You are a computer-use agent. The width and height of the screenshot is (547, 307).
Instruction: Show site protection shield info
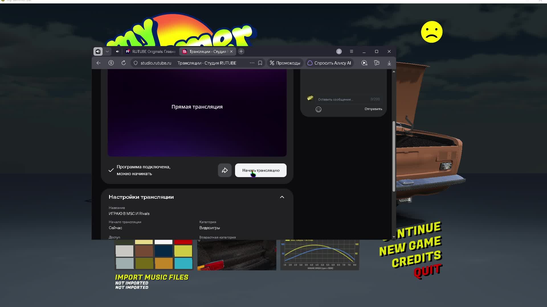(x=136, y=63)
